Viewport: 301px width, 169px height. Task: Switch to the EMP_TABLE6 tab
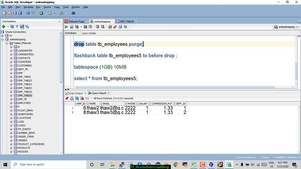(127, 22)
